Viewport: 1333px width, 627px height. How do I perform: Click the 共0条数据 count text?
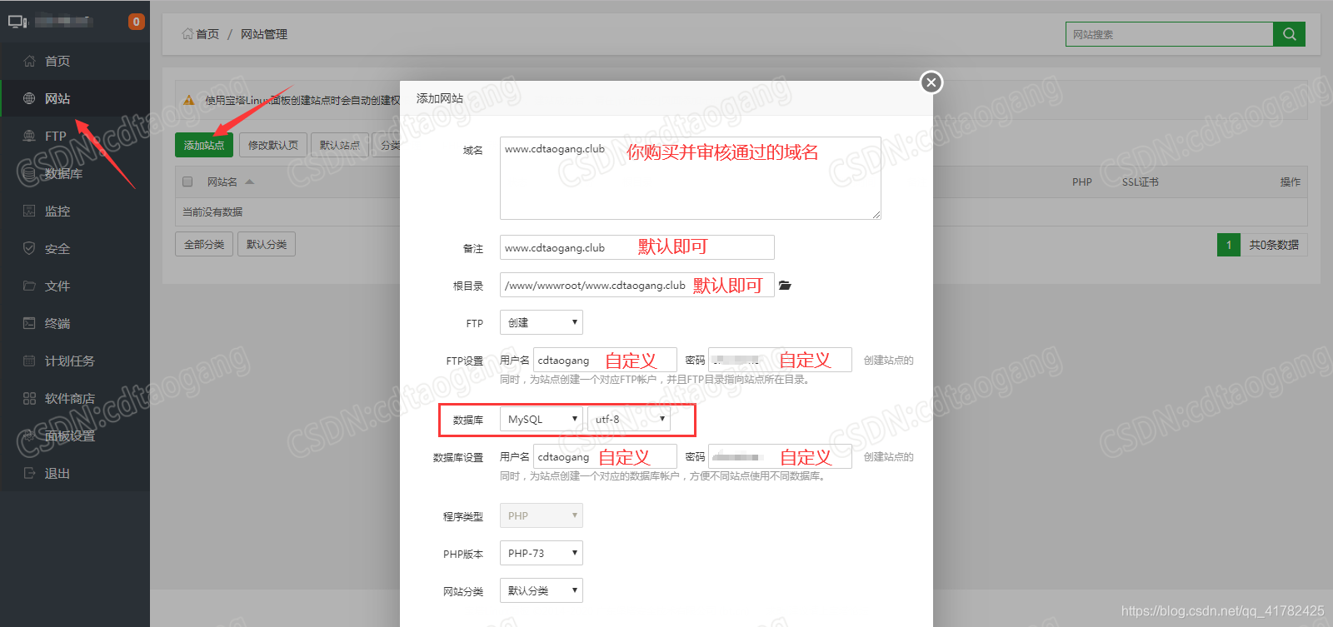1274,245
